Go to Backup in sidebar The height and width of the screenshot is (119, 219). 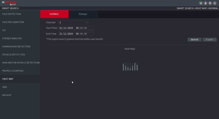click(x=6, y=95)
